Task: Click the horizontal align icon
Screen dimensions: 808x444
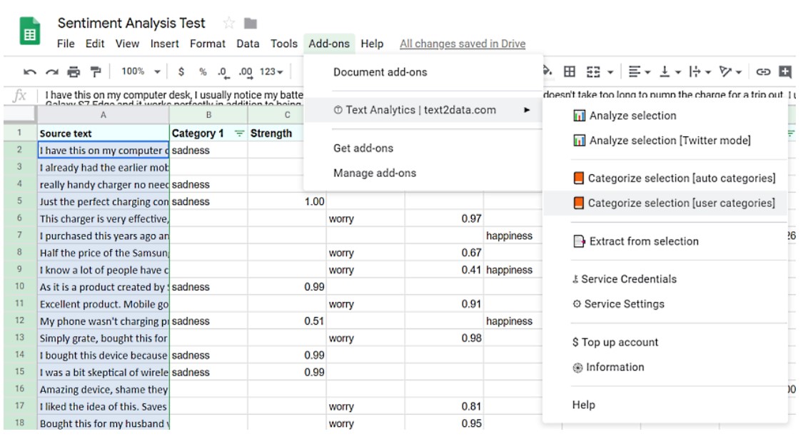Action: click(x=635, y=71)
